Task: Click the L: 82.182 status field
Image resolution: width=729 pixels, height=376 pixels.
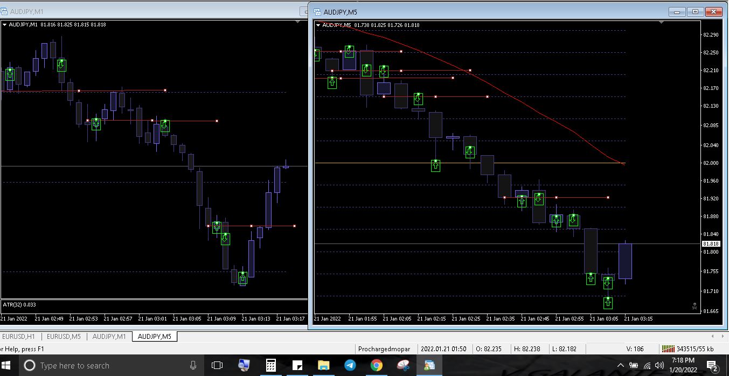Action: [x=565, y=349]
